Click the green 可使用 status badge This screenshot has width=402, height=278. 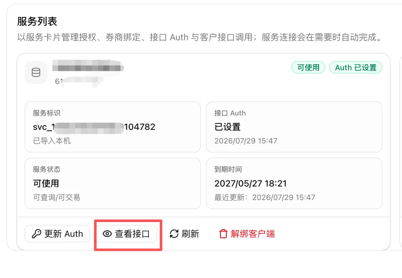308,68
